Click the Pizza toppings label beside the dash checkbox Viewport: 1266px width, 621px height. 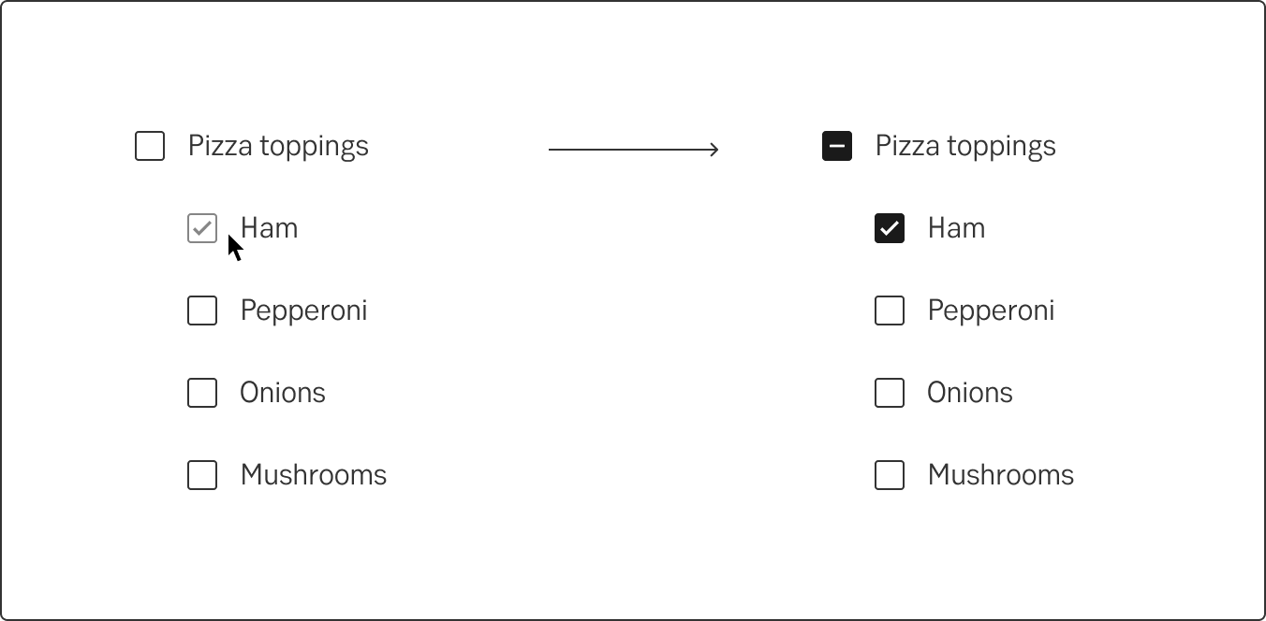pos(965,146)
